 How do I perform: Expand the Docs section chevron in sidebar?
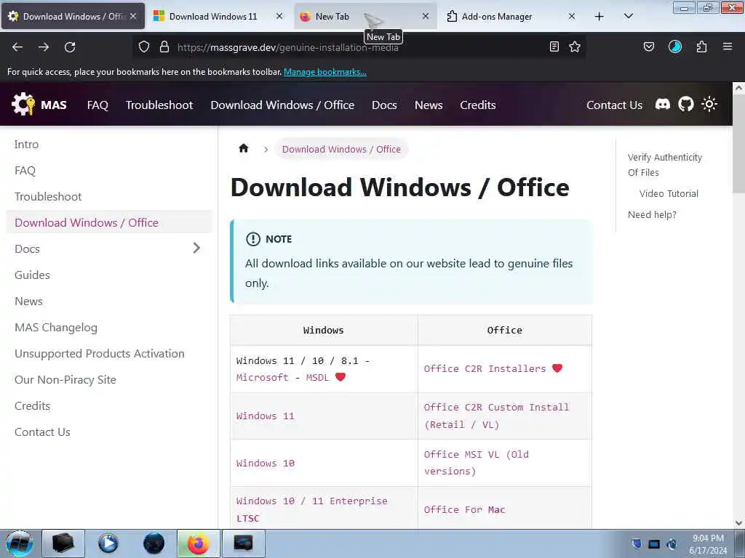[x=196, y=248]
